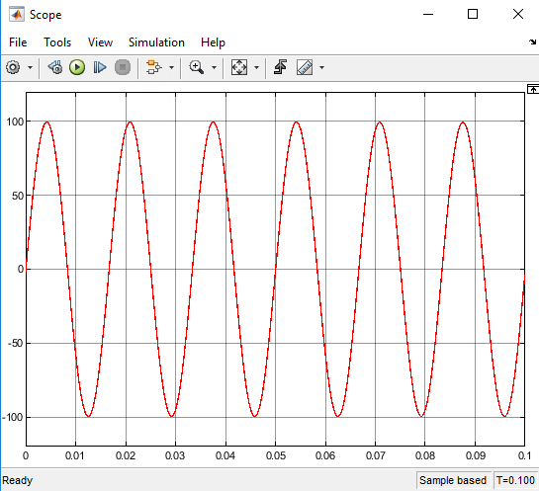Toggle the Triggers icon
This screenshot has height=491, width=539.
(280, 67)
